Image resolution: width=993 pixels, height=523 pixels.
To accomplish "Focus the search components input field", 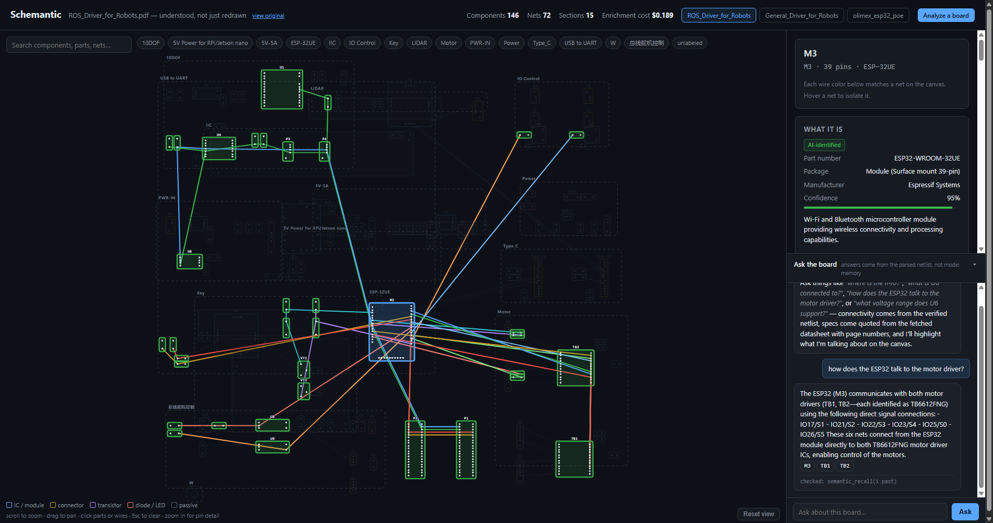I will point(68,45).
